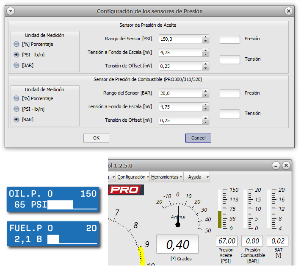Increase fuel sensor range BAR value
301x271 pixels.
click(205, 91)
